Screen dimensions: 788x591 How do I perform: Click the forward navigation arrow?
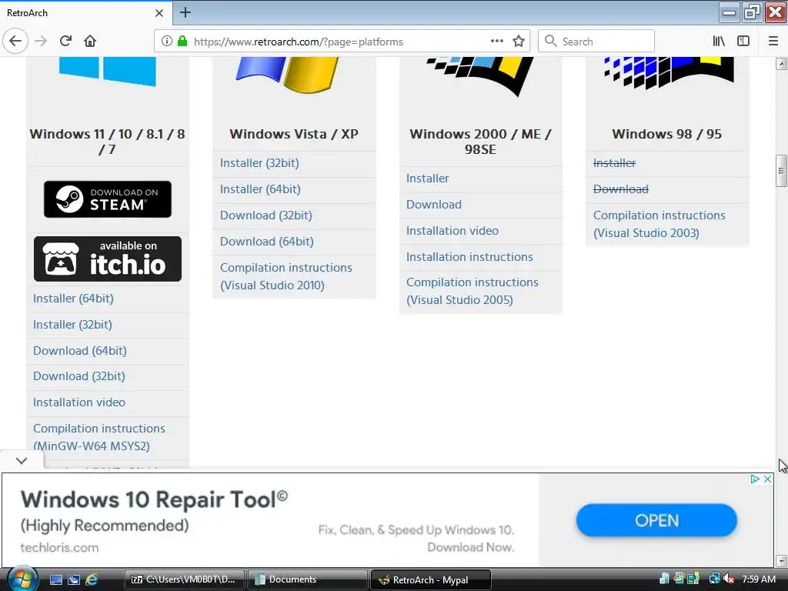[x=41, y=42]
